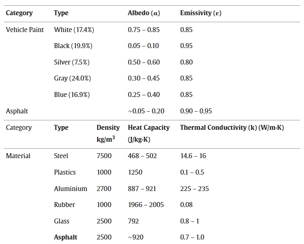Click the Emissivity (ε) column header
The image size is (304, 244).
tap(200, 13)
